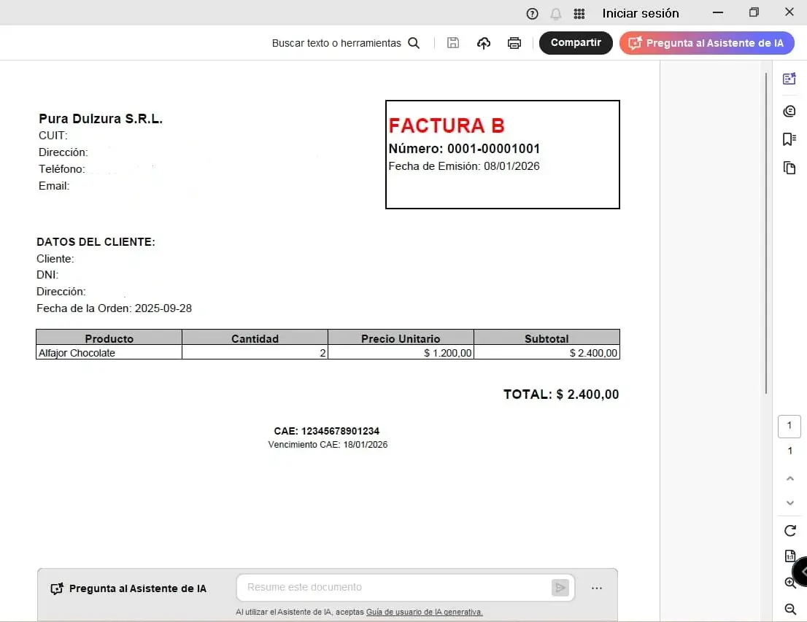Open the help menu
Image resolution: width=807 pixels, height=622 pixels.
[x=532, y=13]
